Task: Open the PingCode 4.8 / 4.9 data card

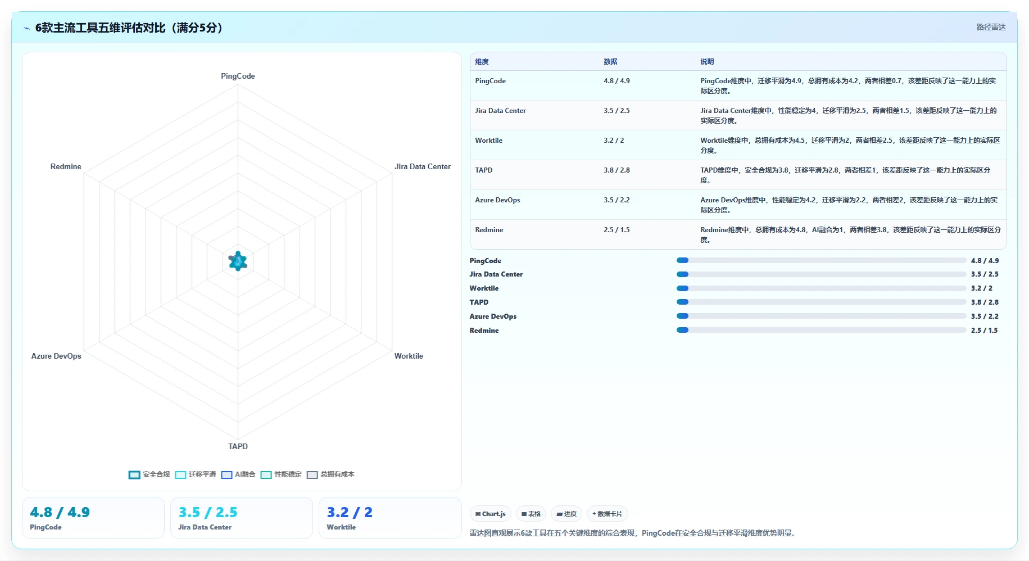Action: (x=93, y=518)
